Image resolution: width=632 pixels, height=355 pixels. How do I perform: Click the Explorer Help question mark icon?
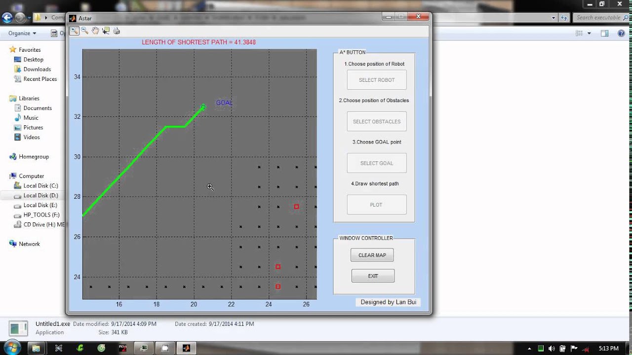point(621,34)
